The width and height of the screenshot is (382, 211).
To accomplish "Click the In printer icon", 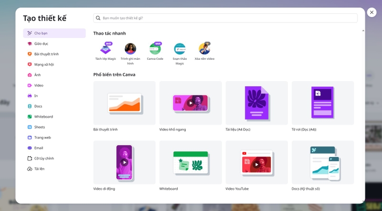I will (30, 96).
